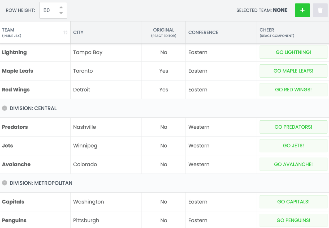Click the Yes value in Red Wings row

[164, 90]
